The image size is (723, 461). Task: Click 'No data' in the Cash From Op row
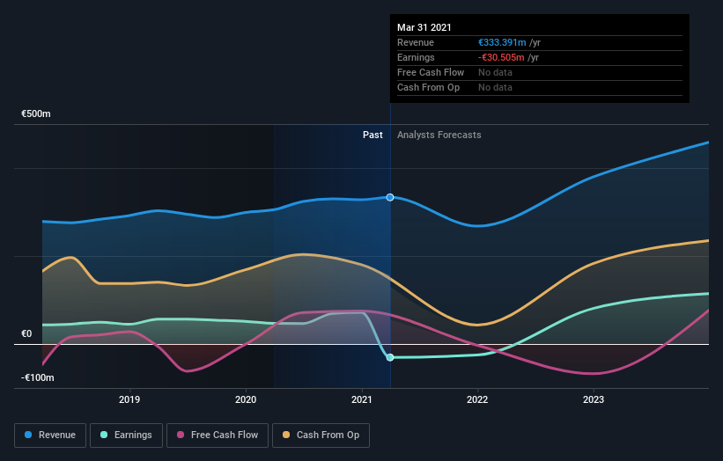pos(495,87)
